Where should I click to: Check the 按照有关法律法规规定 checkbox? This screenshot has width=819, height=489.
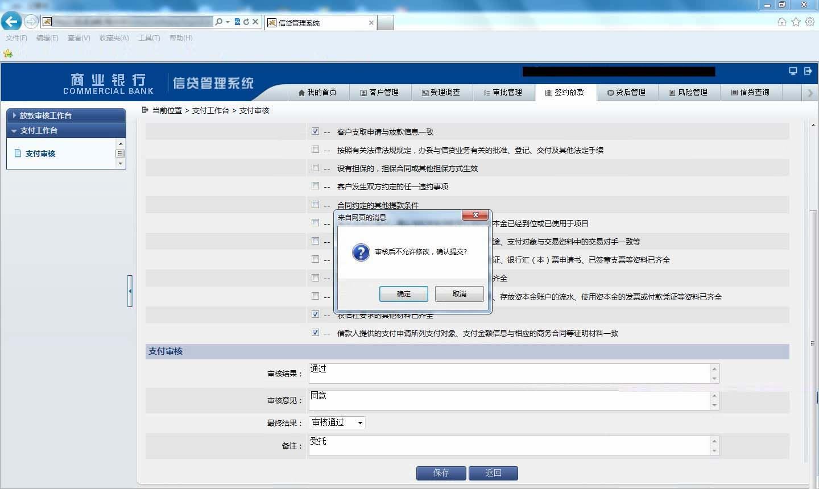(315, 150)
